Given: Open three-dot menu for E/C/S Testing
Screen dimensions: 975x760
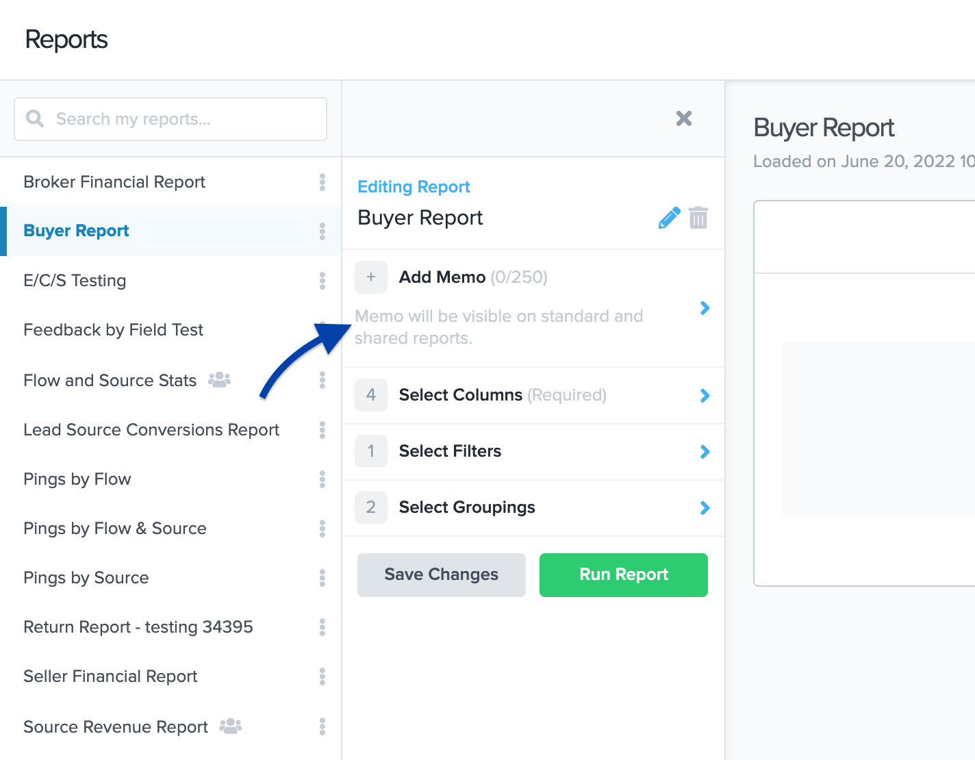Looking at the screenshot, I should coord(322,281).
